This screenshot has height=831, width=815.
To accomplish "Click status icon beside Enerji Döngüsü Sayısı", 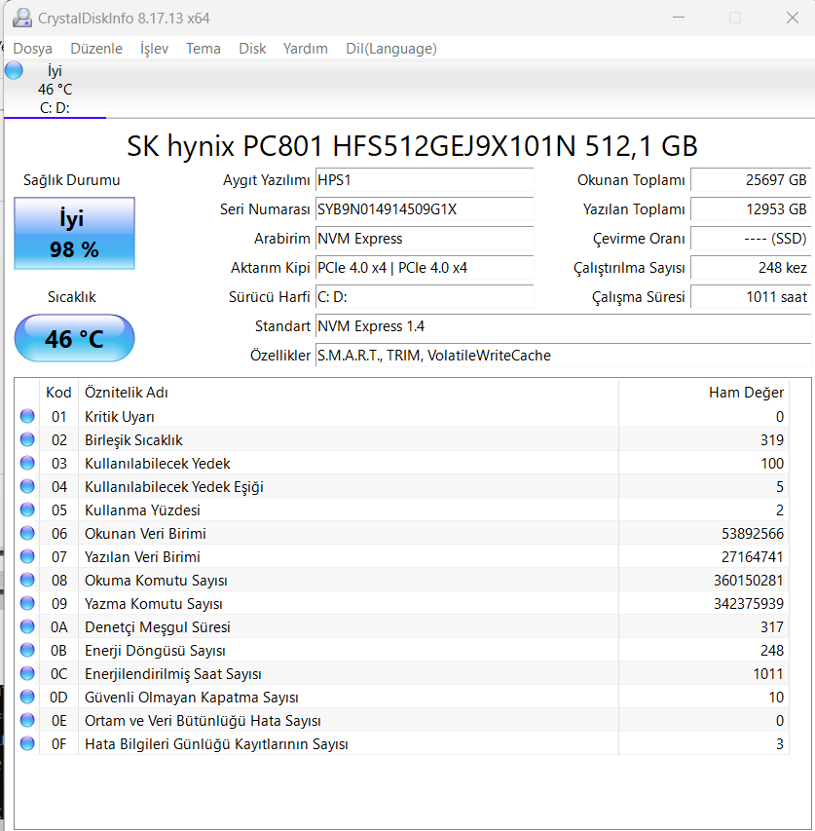I will click(x=26, y=651).
